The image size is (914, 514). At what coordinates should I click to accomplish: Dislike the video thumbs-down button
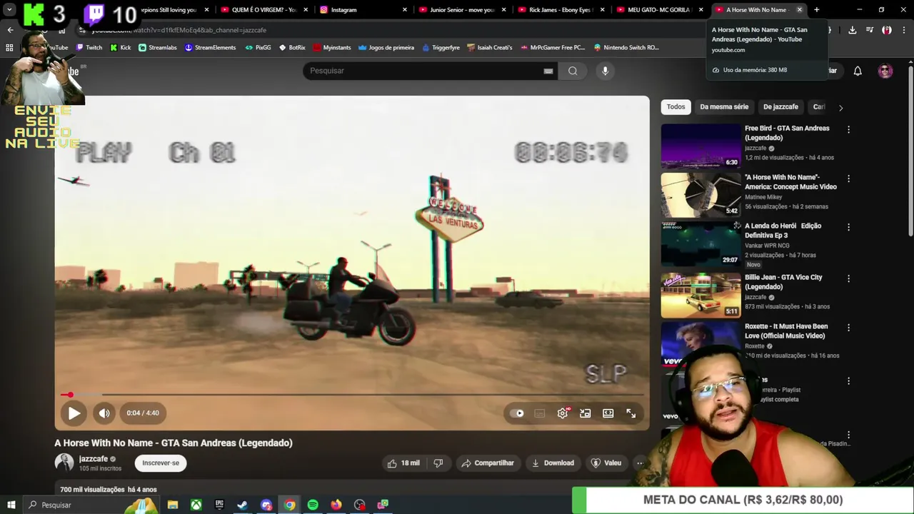(x=438, y=463)
